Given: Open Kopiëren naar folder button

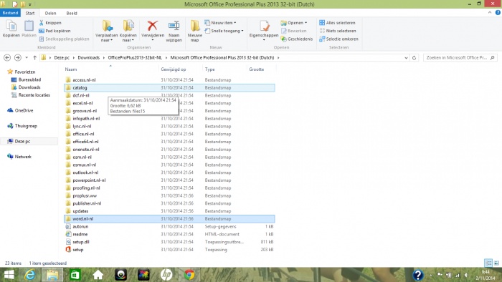Looking at the screenshot, I should (128, 31).
